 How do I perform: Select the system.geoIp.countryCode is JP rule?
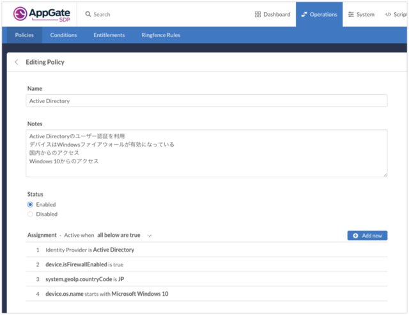[206, 279]
